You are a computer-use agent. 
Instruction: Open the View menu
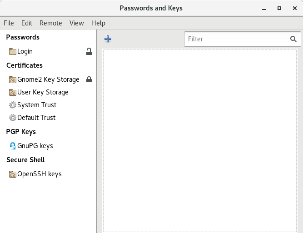77,23
